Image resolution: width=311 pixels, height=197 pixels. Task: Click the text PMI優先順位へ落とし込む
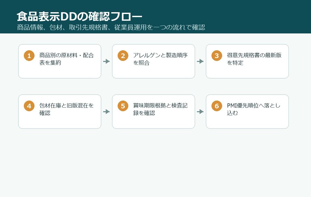(x=254, y=109)
